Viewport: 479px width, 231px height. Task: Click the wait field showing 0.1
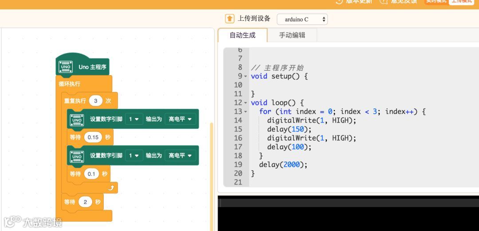(91, 174)
